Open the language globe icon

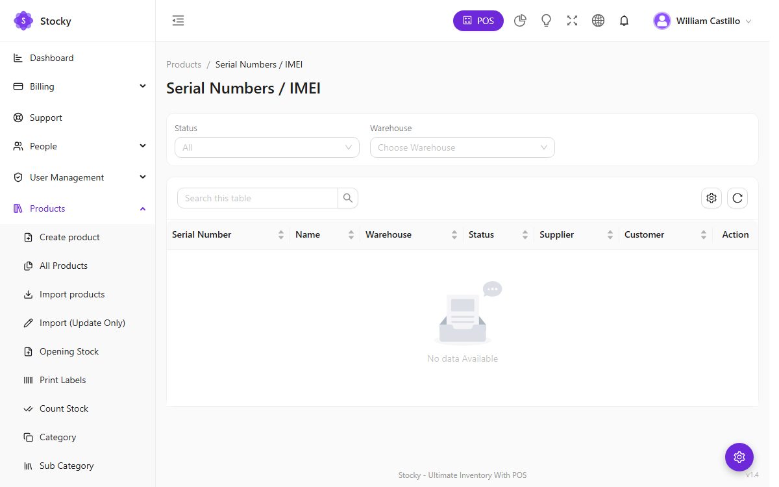coord(599,21)
